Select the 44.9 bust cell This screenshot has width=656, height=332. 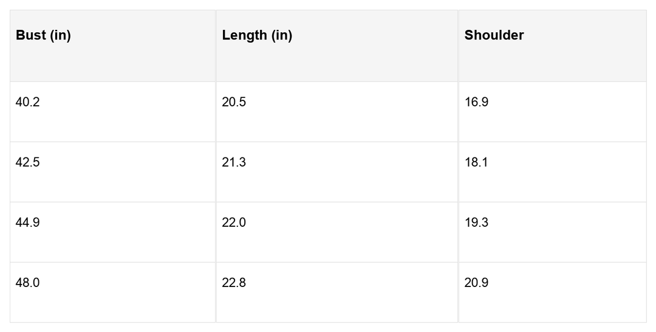pyautogui.click(x=28, y=223)
